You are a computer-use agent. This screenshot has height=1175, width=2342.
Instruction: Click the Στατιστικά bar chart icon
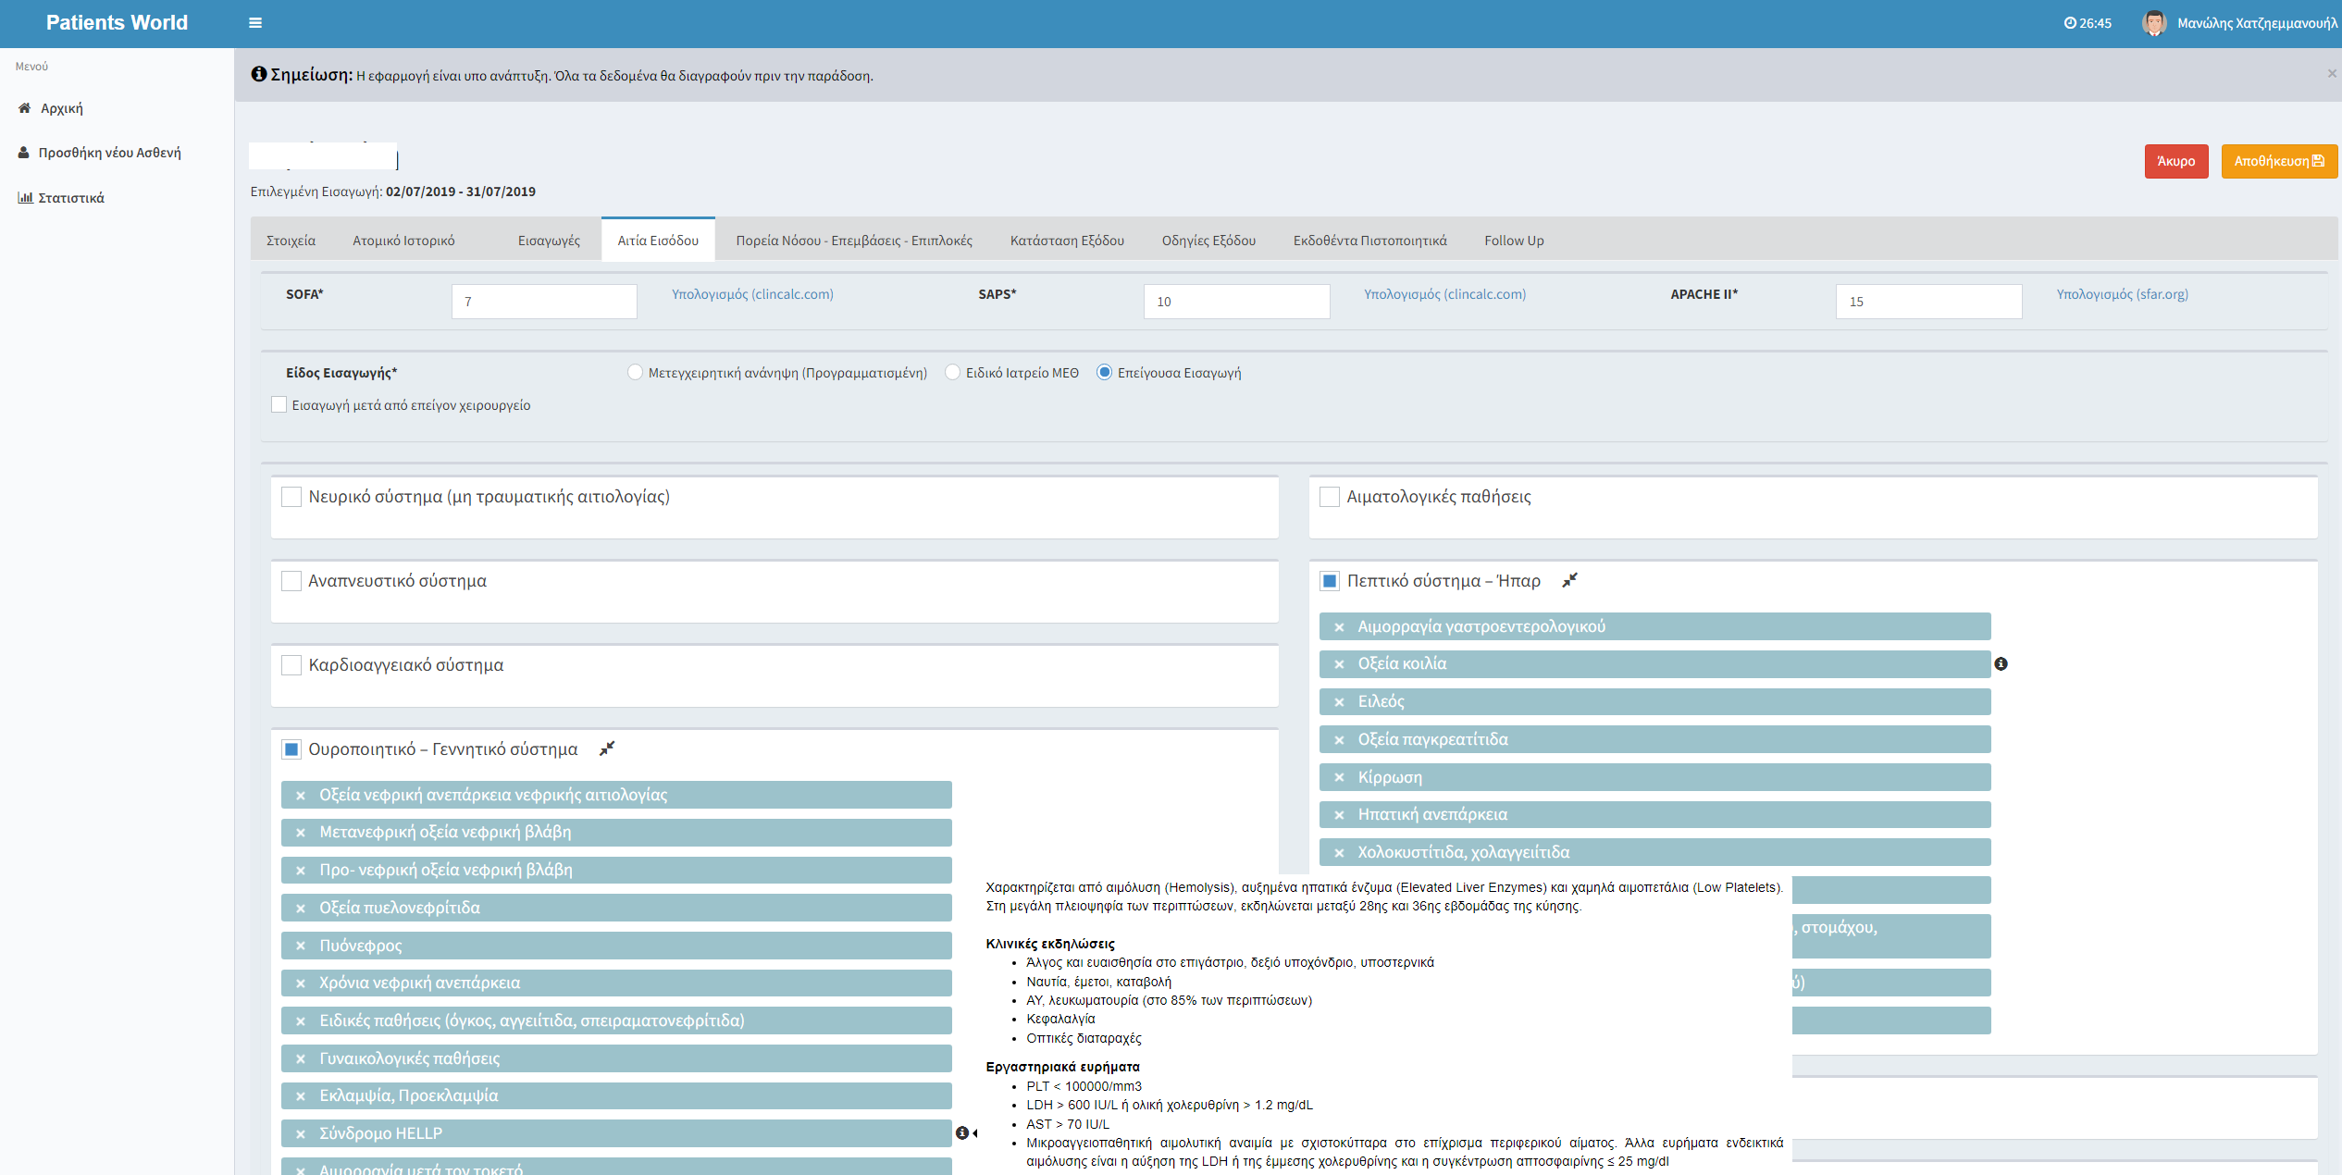pos(25,198)
